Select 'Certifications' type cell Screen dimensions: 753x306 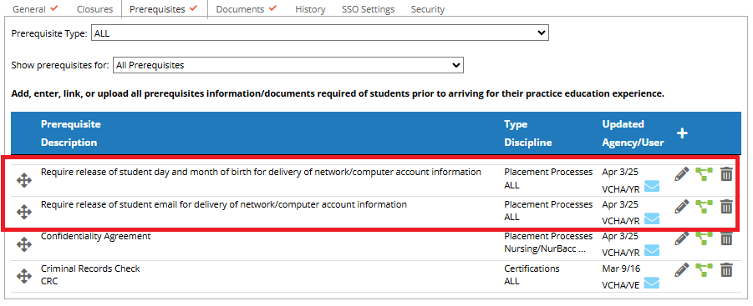tap(532, 268)
